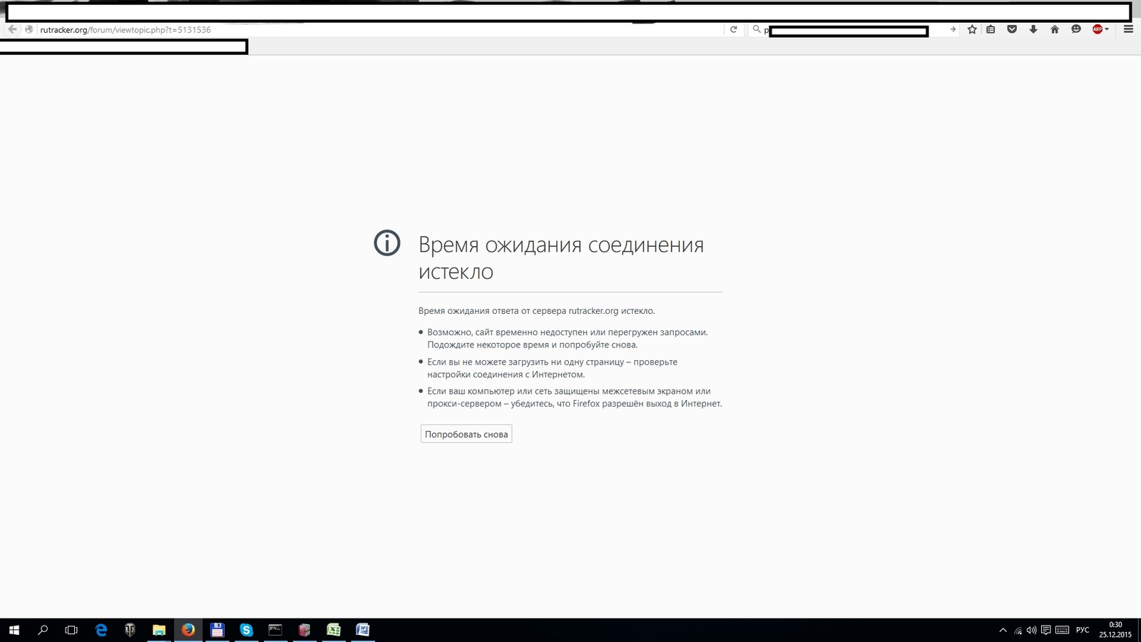Open the floppy disk taskbar app

[x=218, y=630]
